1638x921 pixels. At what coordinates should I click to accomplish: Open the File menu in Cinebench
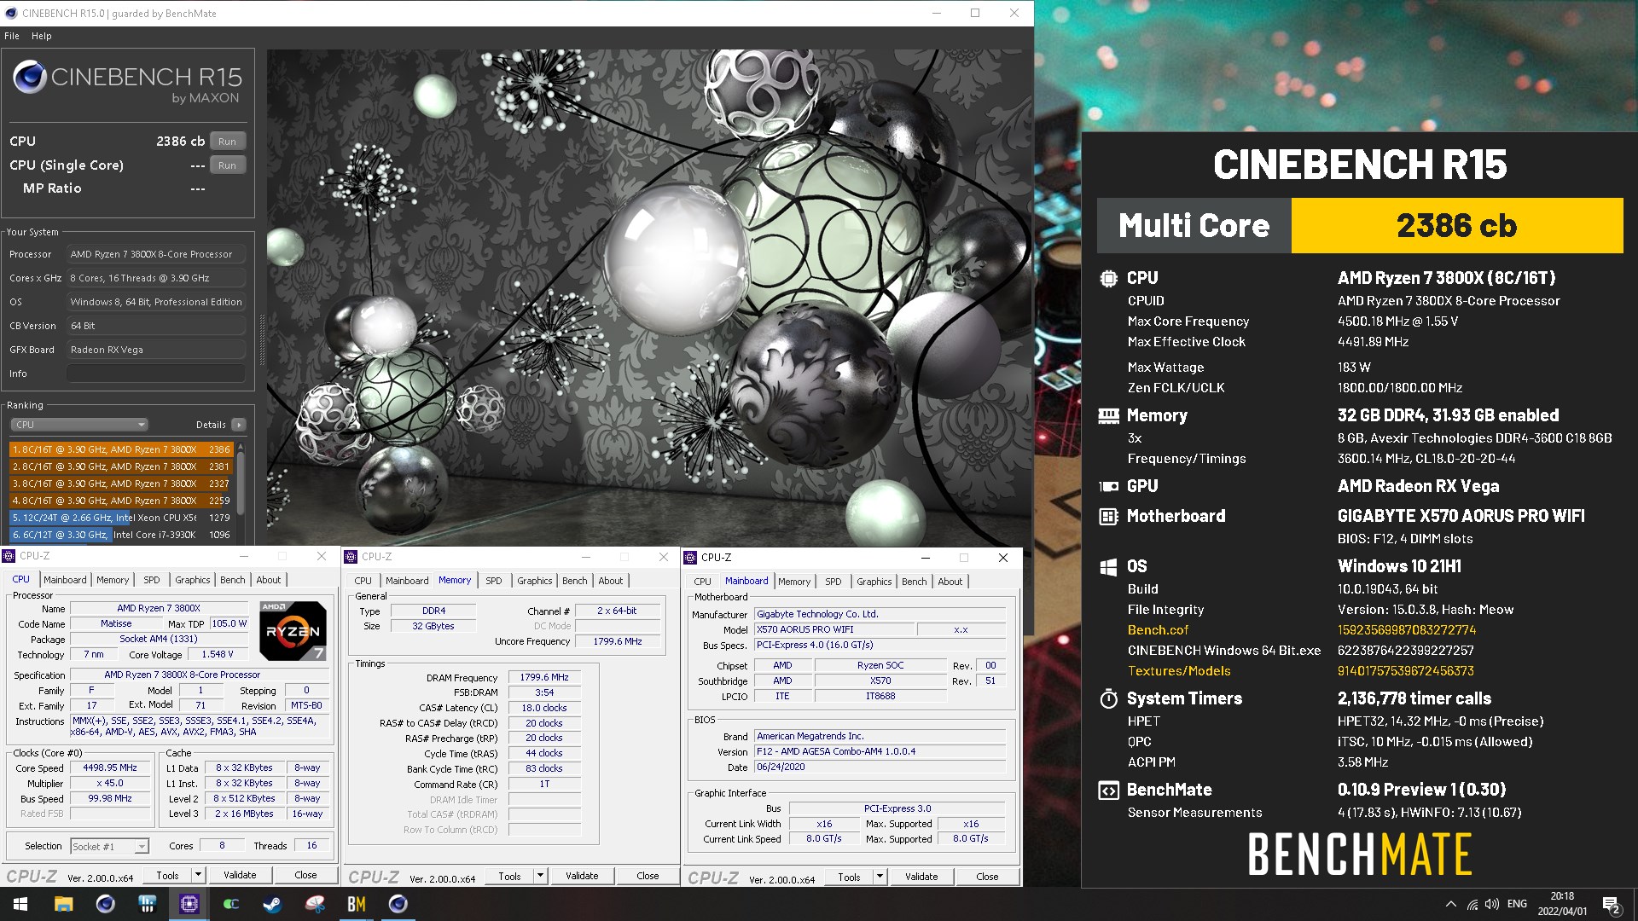[12, 36]
